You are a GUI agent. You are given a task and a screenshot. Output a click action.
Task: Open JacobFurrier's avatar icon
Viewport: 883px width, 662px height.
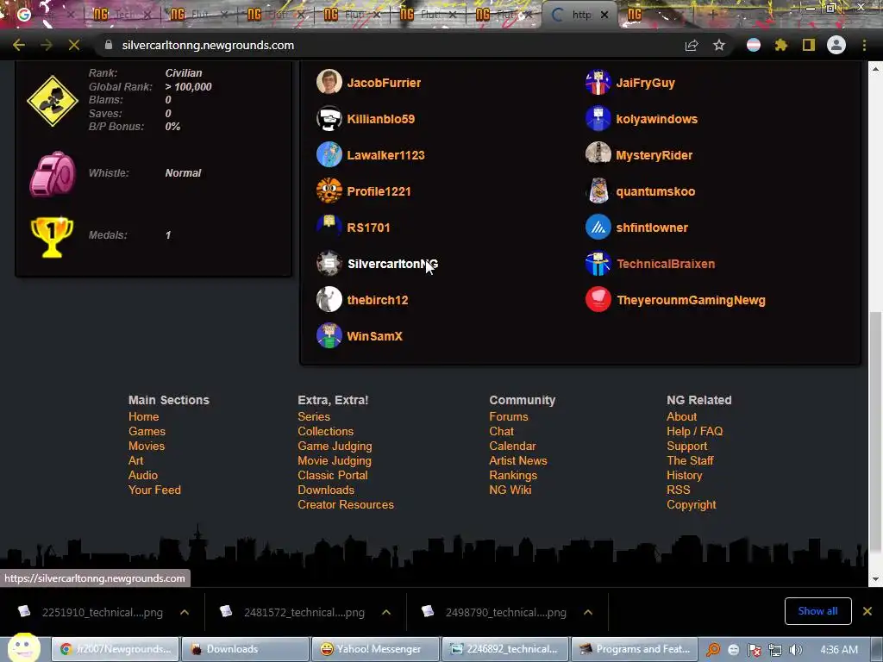329,82
